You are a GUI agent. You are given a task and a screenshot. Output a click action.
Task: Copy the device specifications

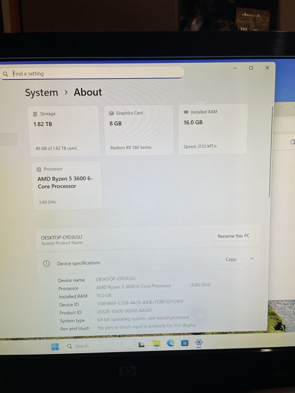click(231, 259)
